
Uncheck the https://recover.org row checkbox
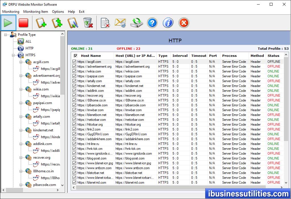click(x=74, y=96)
